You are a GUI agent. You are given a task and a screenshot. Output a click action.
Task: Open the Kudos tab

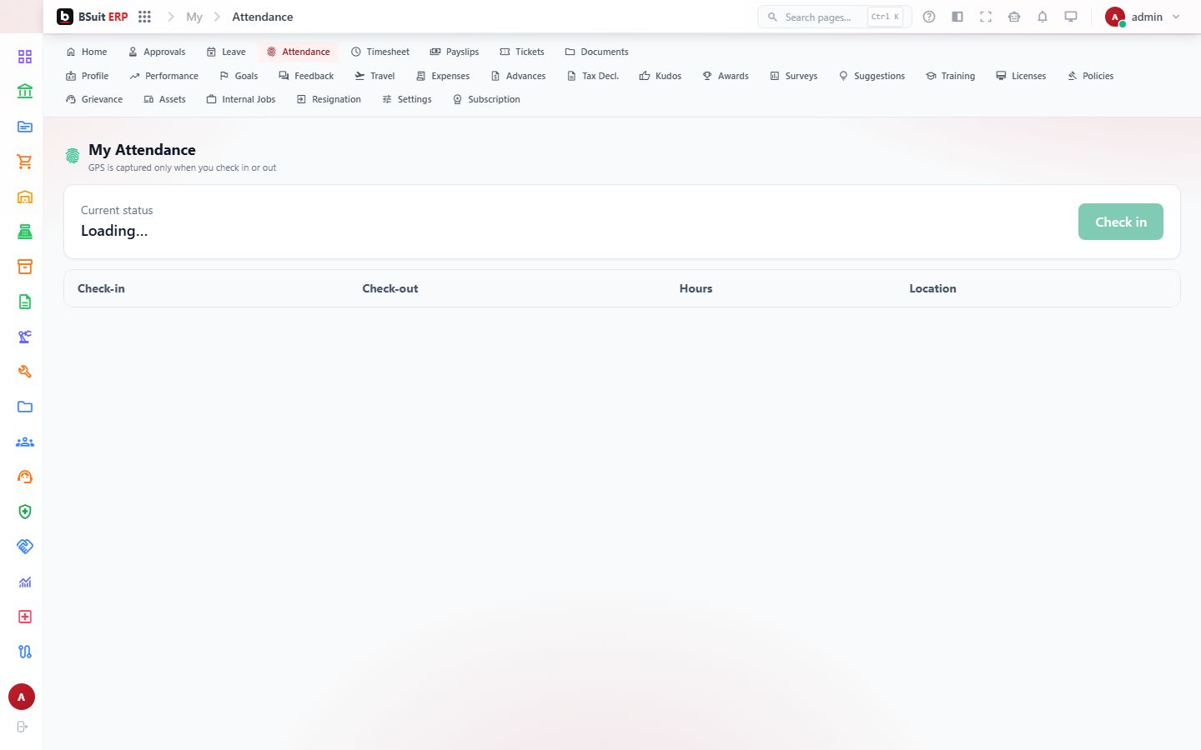(x=661, y=76)
